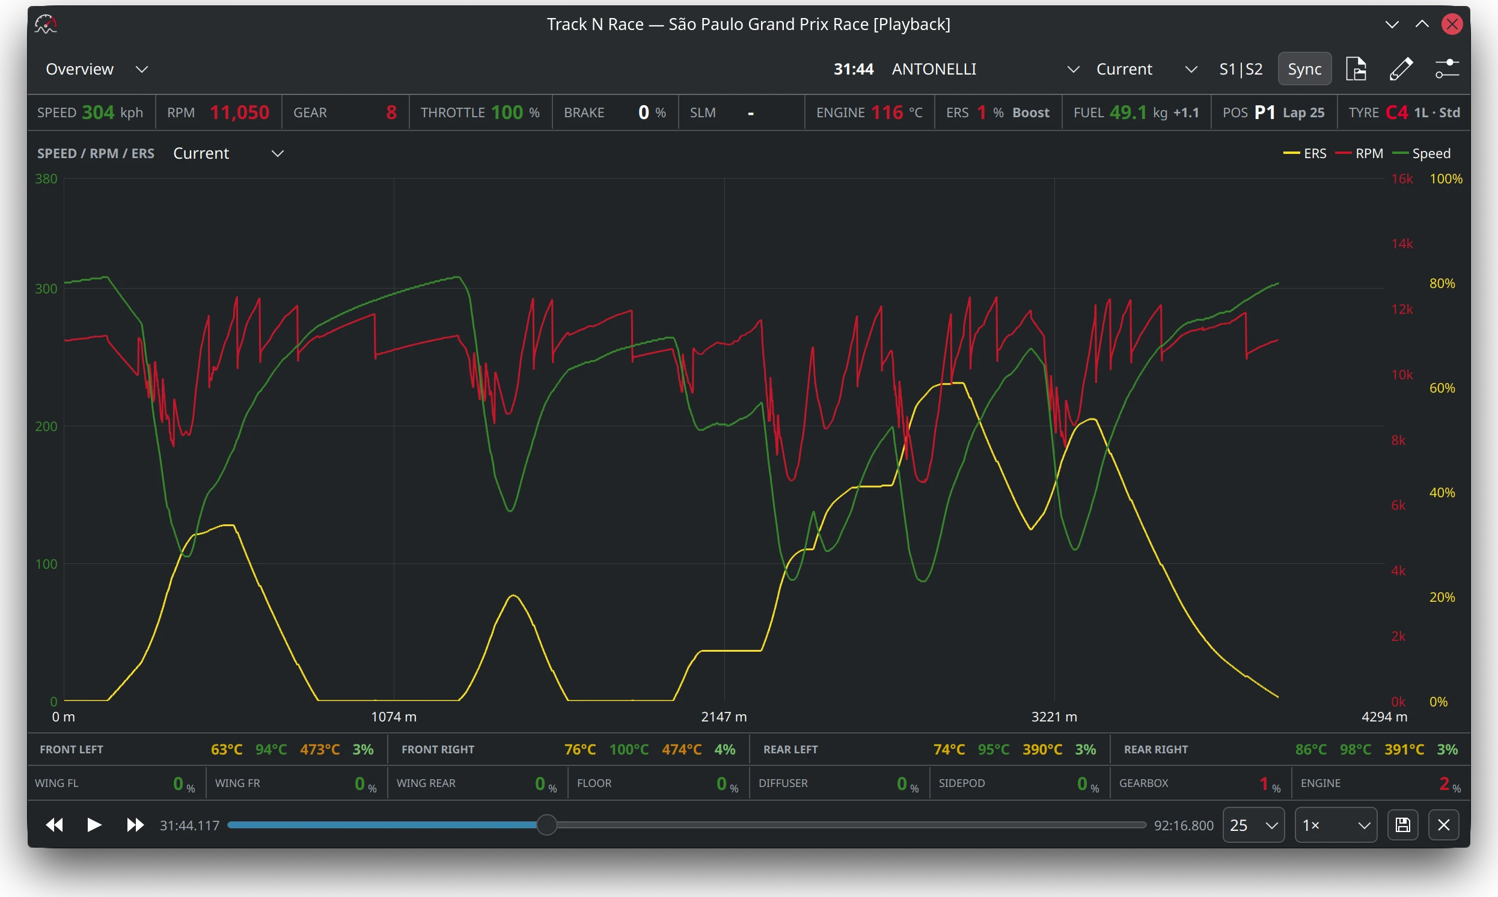Click the 31:44.117 elapsed time label
Viewport: 1498px width, 897px height.
tap(189, 825)
